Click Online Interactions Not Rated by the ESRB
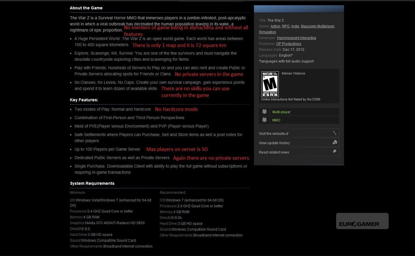 (291, 99)
